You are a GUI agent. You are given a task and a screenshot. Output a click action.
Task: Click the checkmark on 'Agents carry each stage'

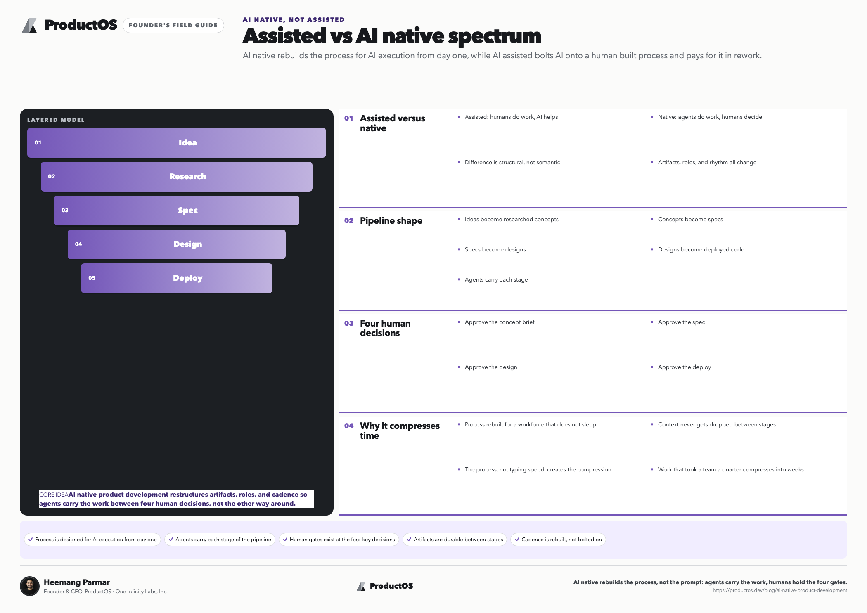point(171,540)
